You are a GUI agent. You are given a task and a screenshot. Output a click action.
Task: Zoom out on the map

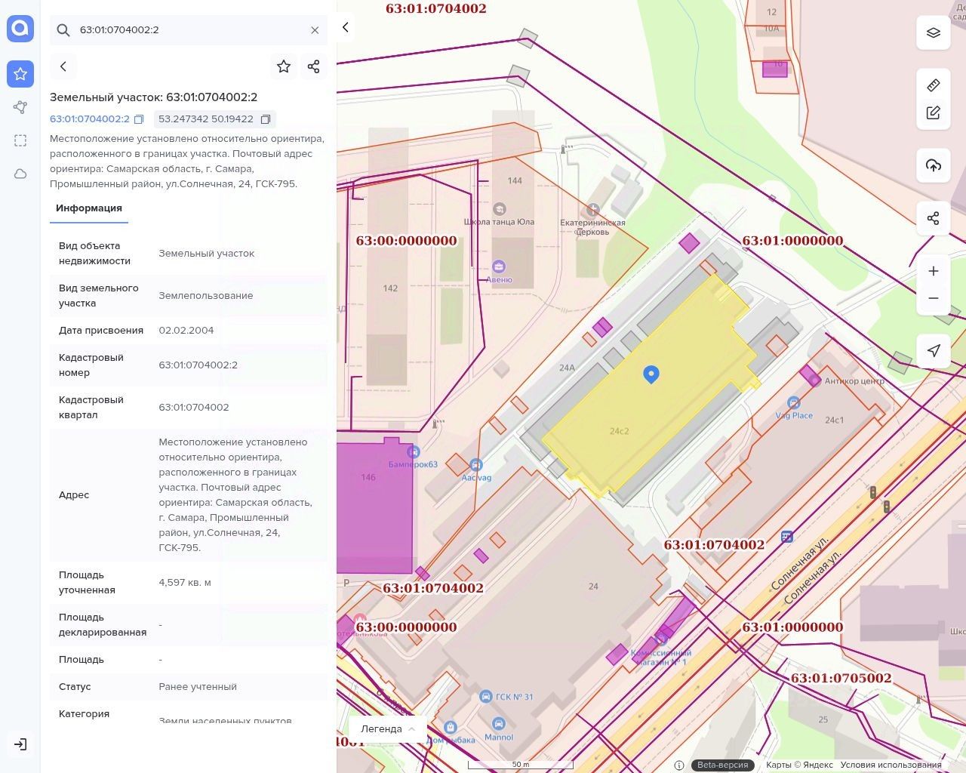934,298
